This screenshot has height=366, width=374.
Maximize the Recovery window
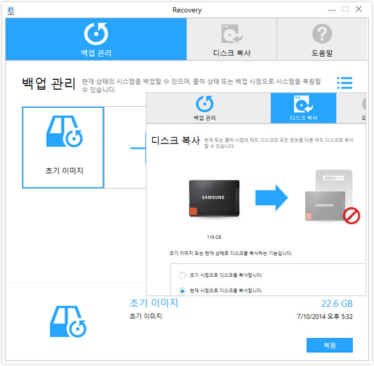pos(345,9)
